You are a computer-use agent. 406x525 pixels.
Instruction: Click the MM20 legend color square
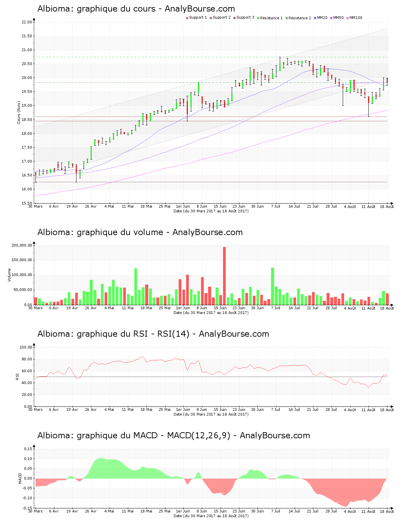click(315, 18)
